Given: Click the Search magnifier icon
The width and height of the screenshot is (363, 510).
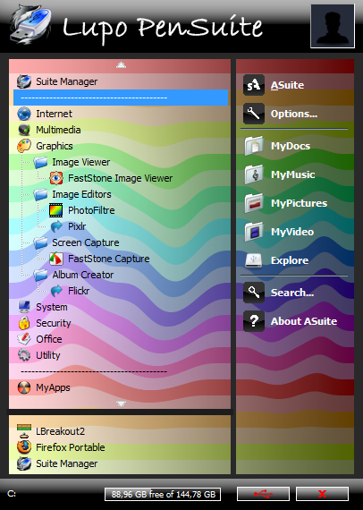Looking at the screenshot, I should click(x=254, y=293).
